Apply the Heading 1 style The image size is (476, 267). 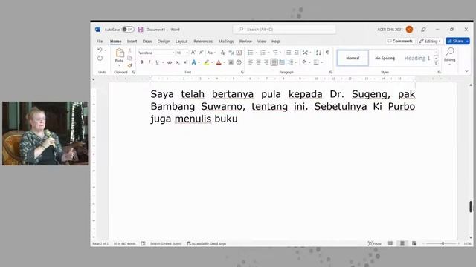(417, 58)
